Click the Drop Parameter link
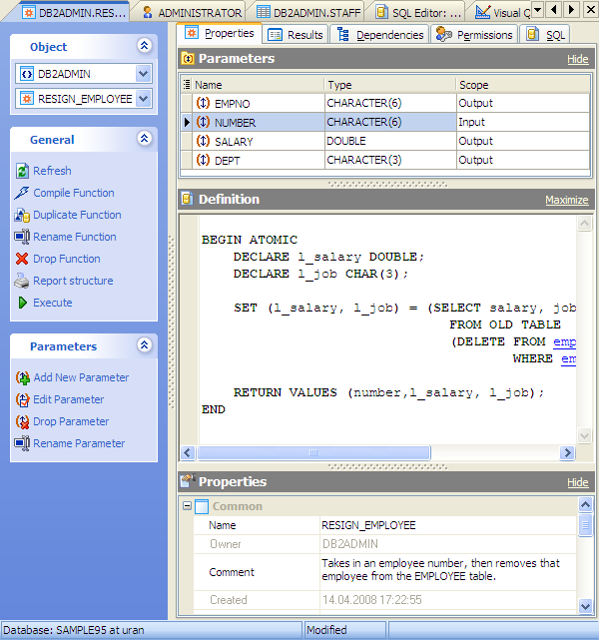The height and width of the screenshot is (640, 599). coord(71,421)
